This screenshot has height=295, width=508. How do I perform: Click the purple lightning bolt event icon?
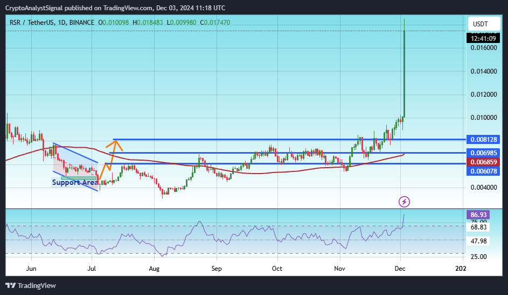[x=404, y=202]
